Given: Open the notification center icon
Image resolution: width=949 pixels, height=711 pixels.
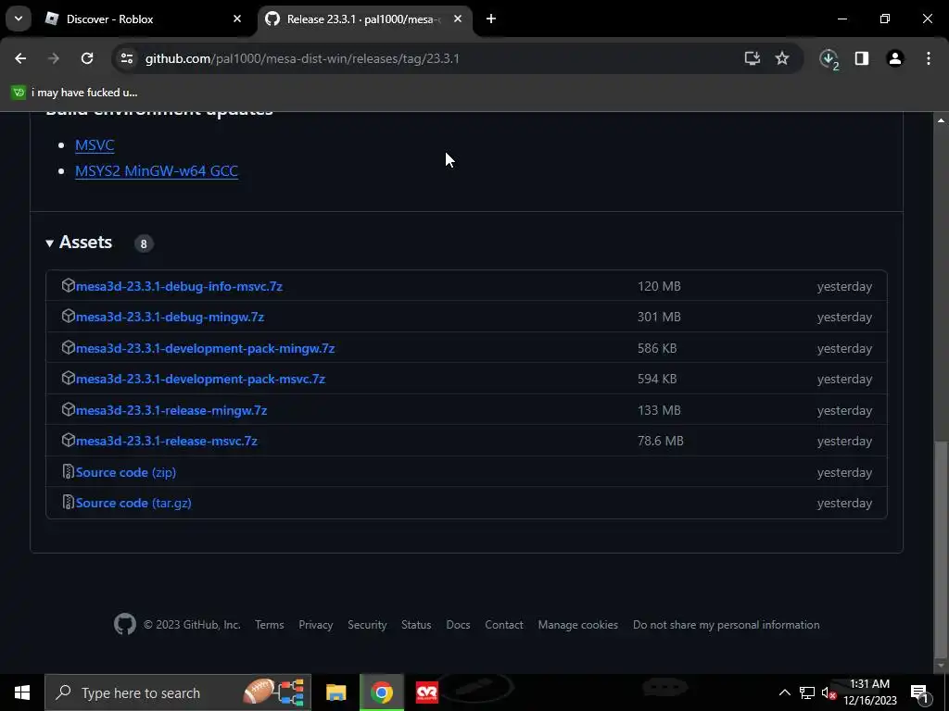Looking at the screenshot, I should (x=919, y=692).
